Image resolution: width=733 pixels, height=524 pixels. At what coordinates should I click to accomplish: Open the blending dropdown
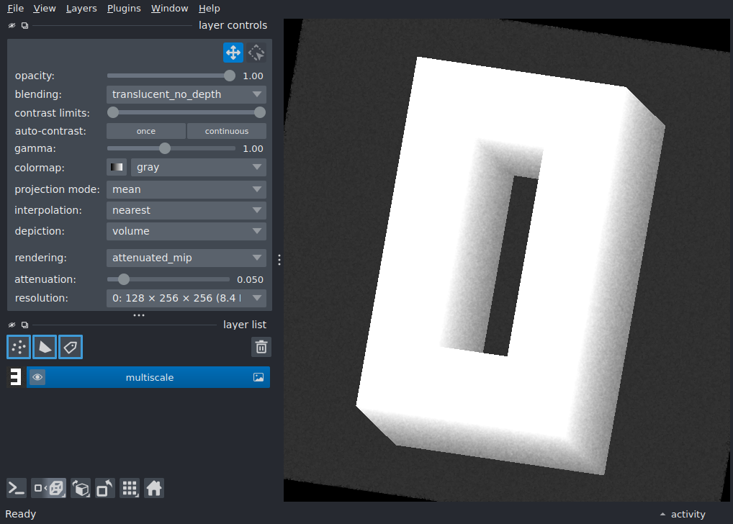[186, 94]
